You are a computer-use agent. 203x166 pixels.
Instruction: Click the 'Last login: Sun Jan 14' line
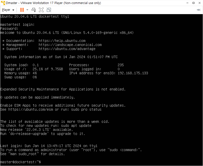tap(49, 146)
